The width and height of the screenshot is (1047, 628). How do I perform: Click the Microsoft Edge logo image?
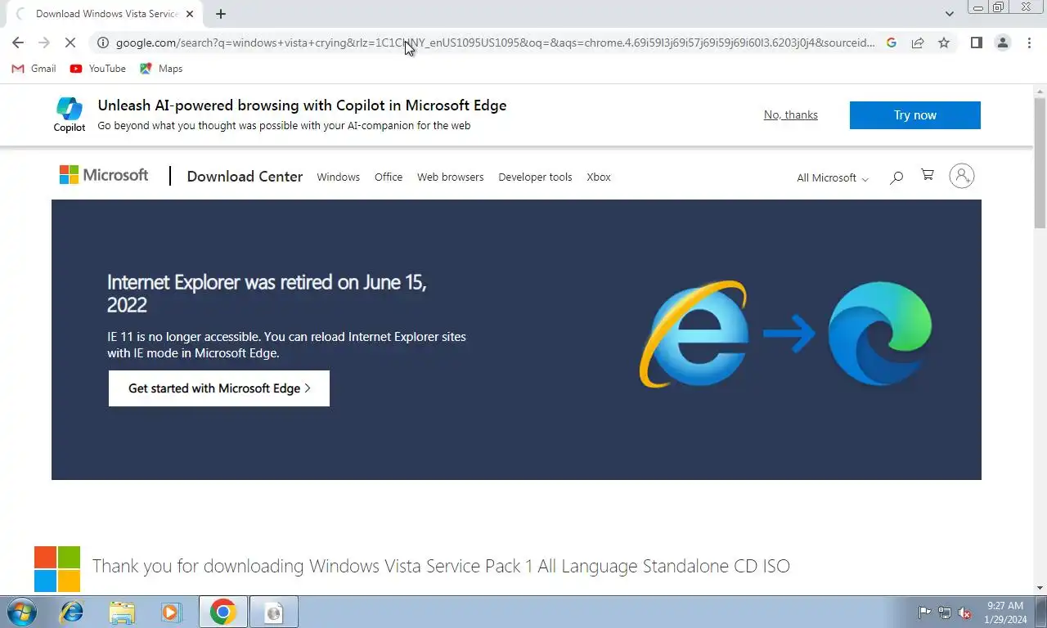click(880, 333)
